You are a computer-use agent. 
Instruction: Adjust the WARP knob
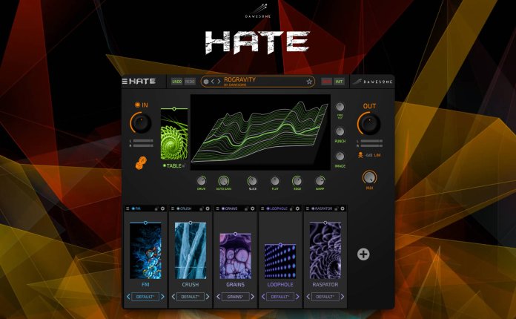pyautogui.click(x=320, y=181)
